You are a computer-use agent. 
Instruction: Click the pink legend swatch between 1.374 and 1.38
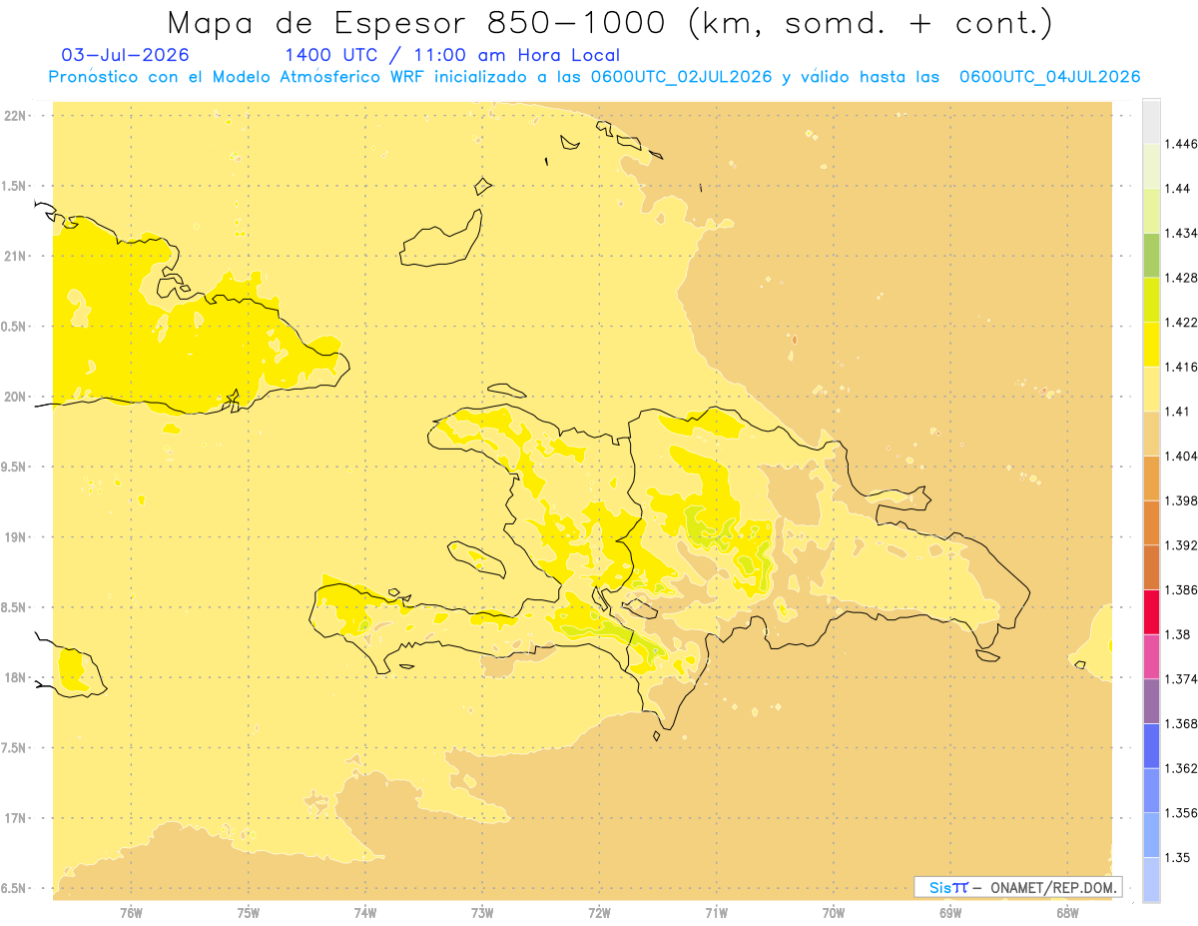point(1151,656)
